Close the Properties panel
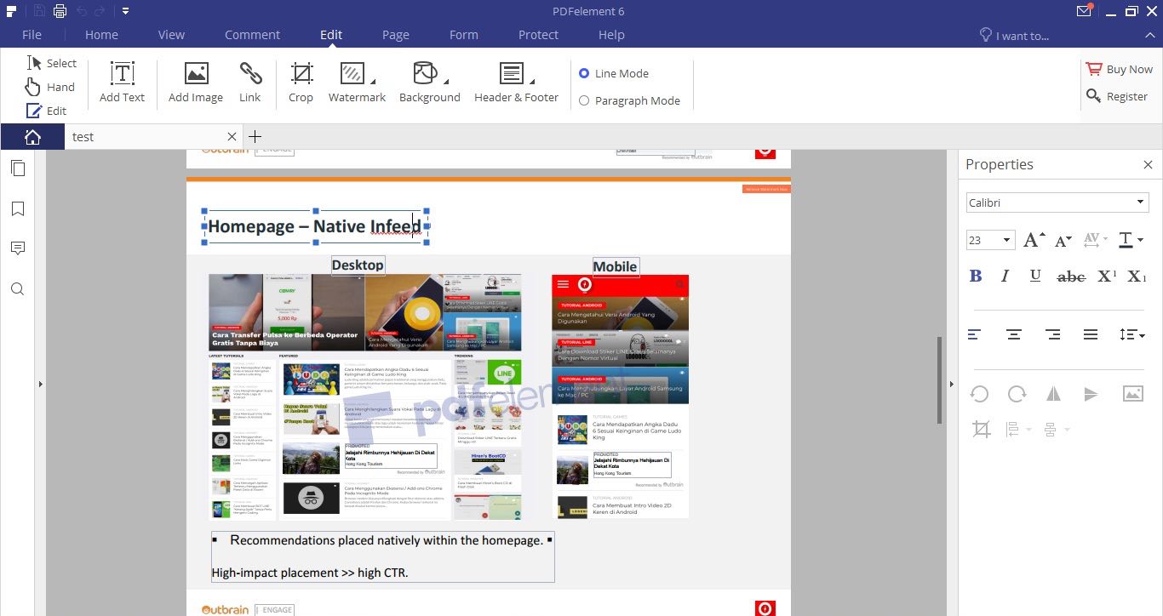1163x616 pixels. coord(1148,165)
